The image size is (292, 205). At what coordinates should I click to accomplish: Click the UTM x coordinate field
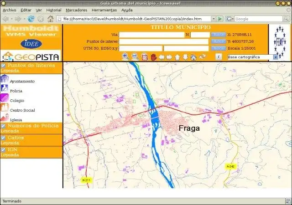[x=141, y=49]
